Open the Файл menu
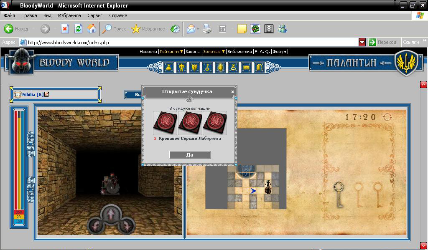This screenshot has height=250, width=428. coord(9,15)
